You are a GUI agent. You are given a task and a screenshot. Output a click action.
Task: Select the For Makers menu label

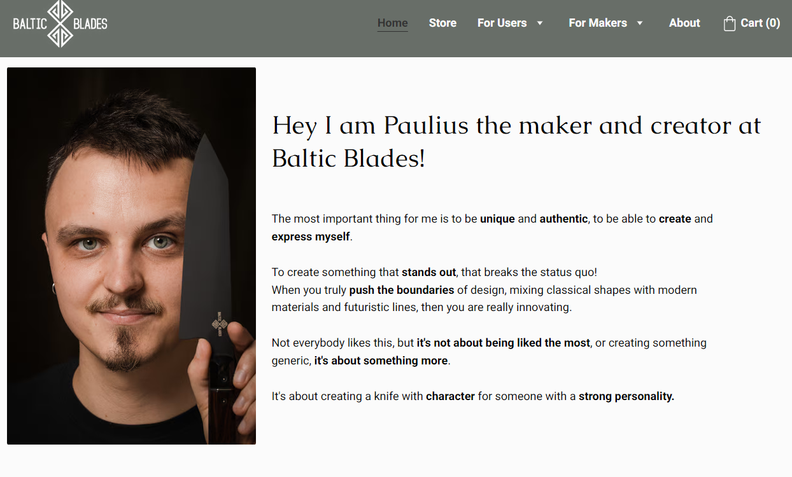(x=598, y=23)
